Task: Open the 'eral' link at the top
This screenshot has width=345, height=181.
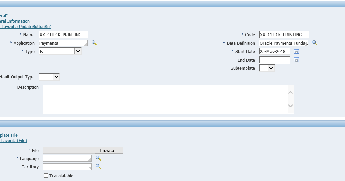Action: pyautogui.click(x=4, y=16)
